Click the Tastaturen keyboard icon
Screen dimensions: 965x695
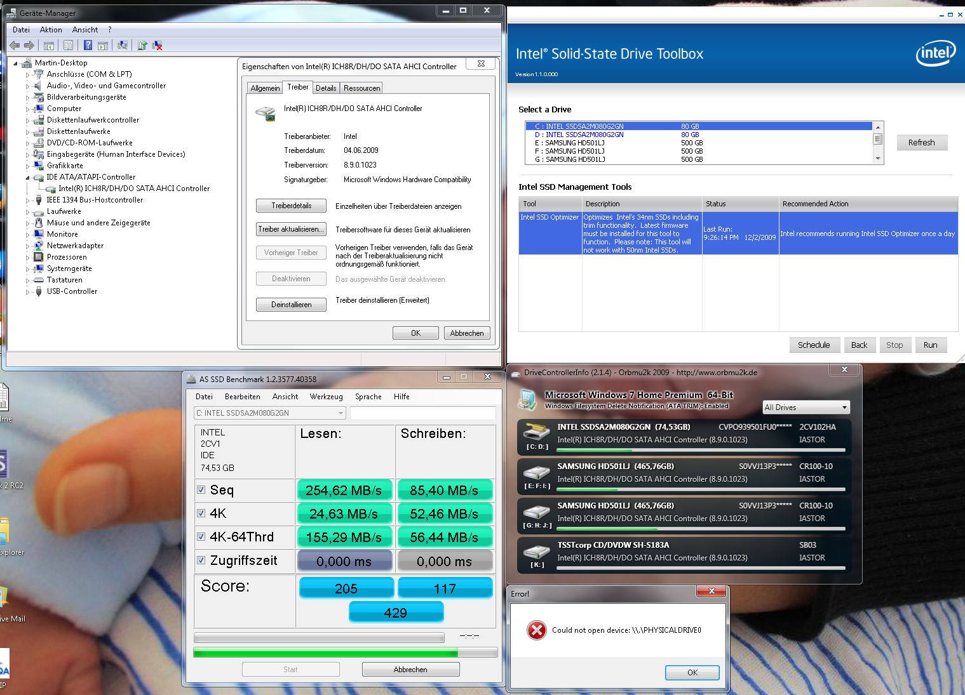coord(38,280)
